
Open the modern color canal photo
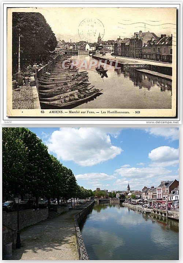point(90,194)
